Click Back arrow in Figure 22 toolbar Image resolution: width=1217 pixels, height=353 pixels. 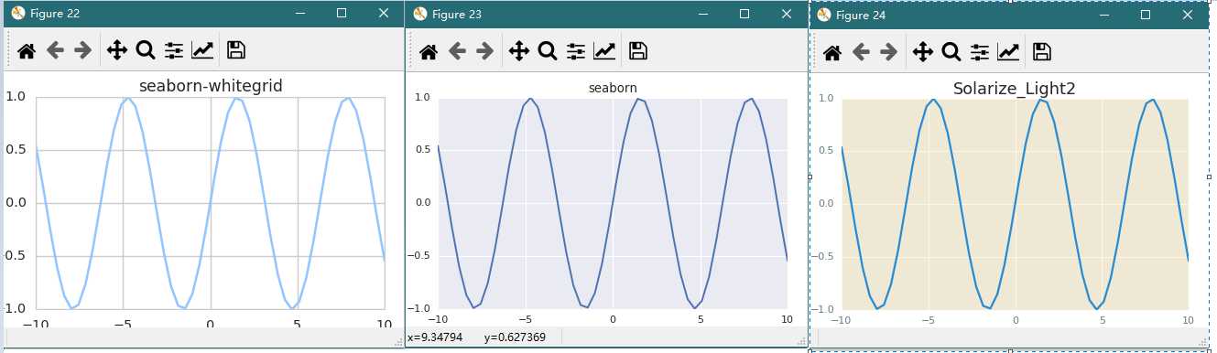(x=55, y=50)
